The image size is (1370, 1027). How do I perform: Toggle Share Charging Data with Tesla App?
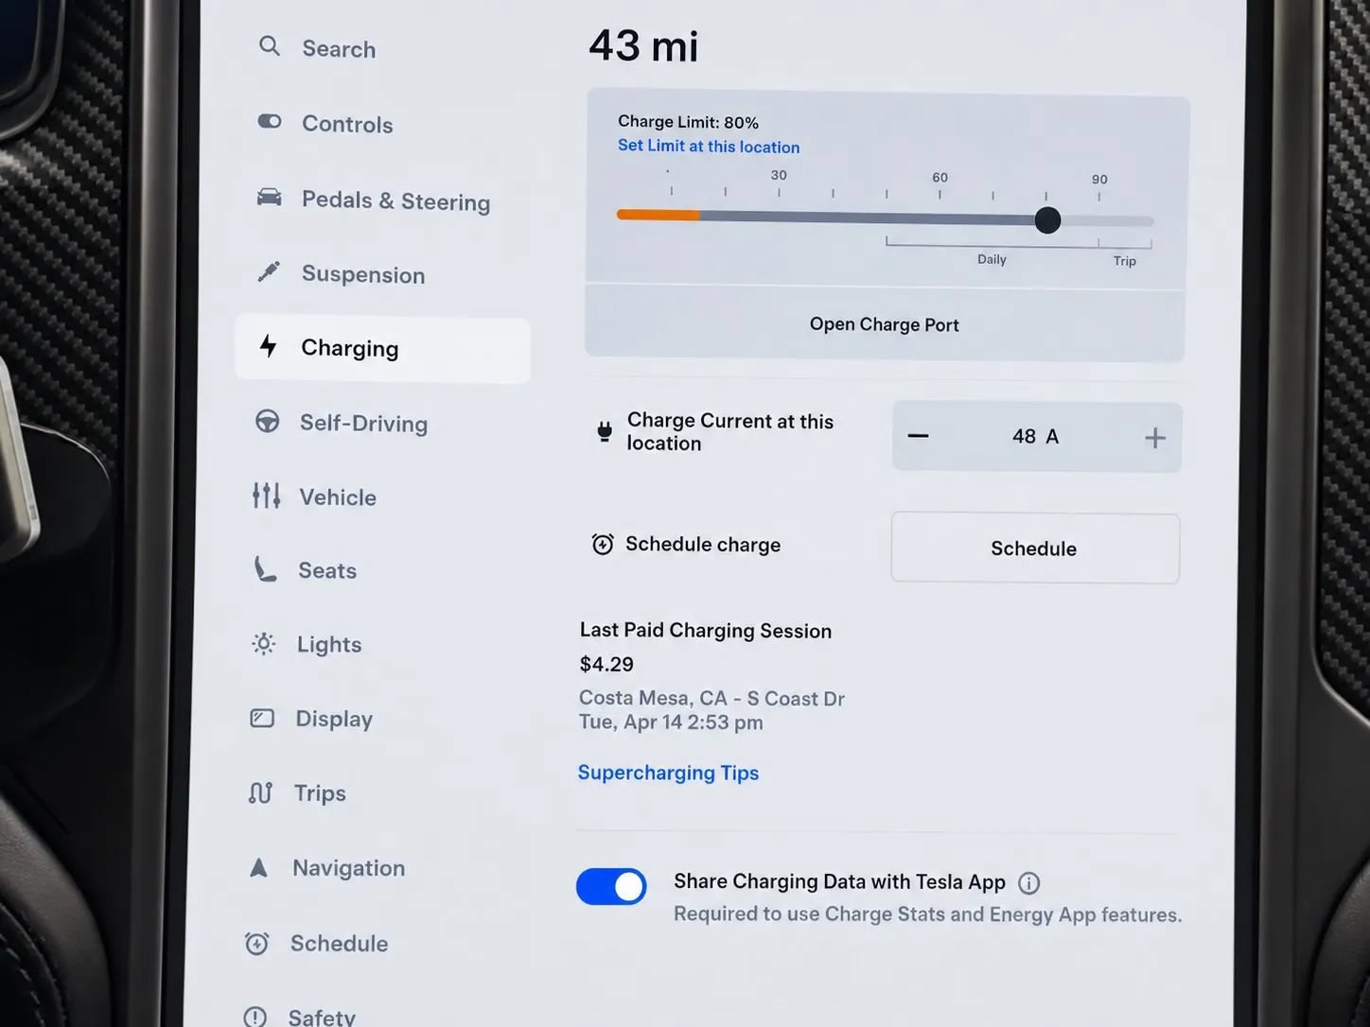tap(611, 887)
